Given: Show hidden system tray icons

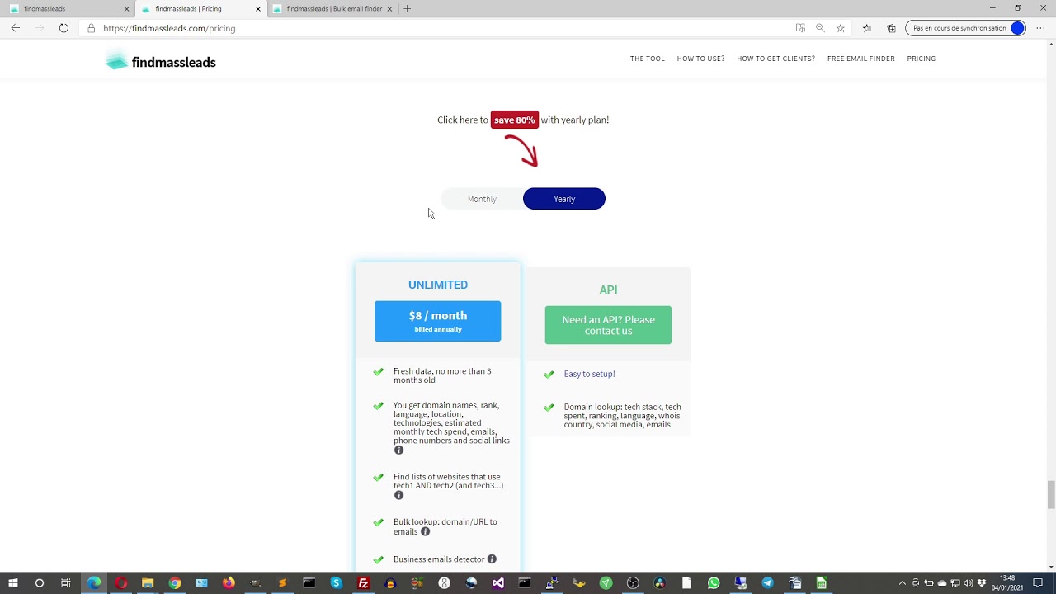Looking at the screenshot, I should pos(902,583).
